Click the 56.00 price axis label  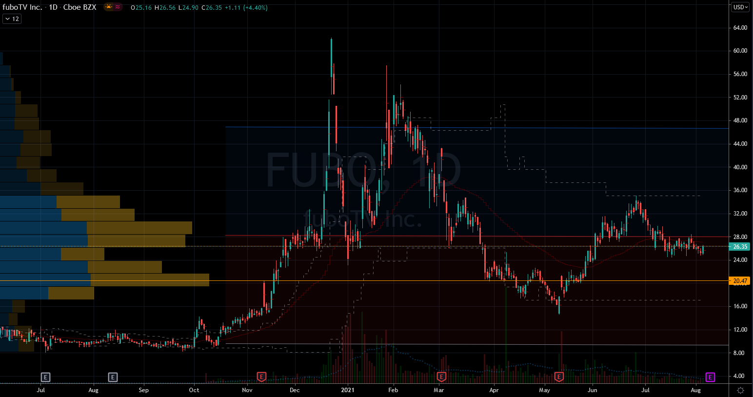tap(740, 74)
